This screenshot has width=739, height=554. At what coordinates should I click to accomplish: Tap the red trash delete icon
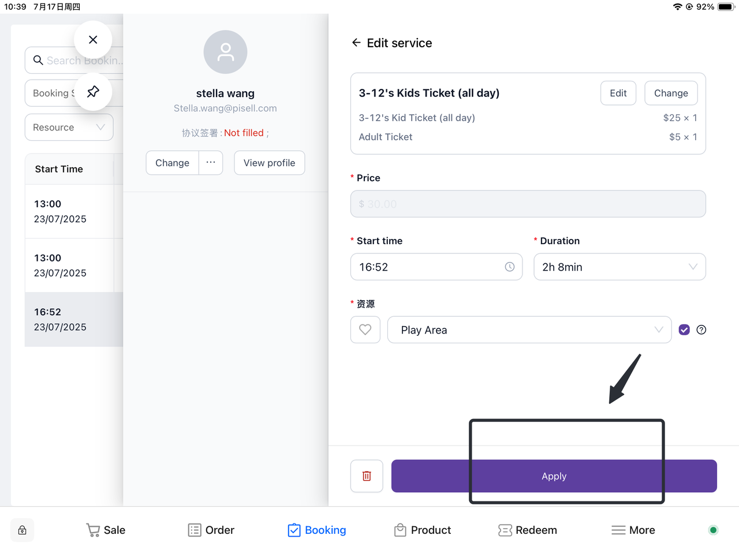coord(367,476)
